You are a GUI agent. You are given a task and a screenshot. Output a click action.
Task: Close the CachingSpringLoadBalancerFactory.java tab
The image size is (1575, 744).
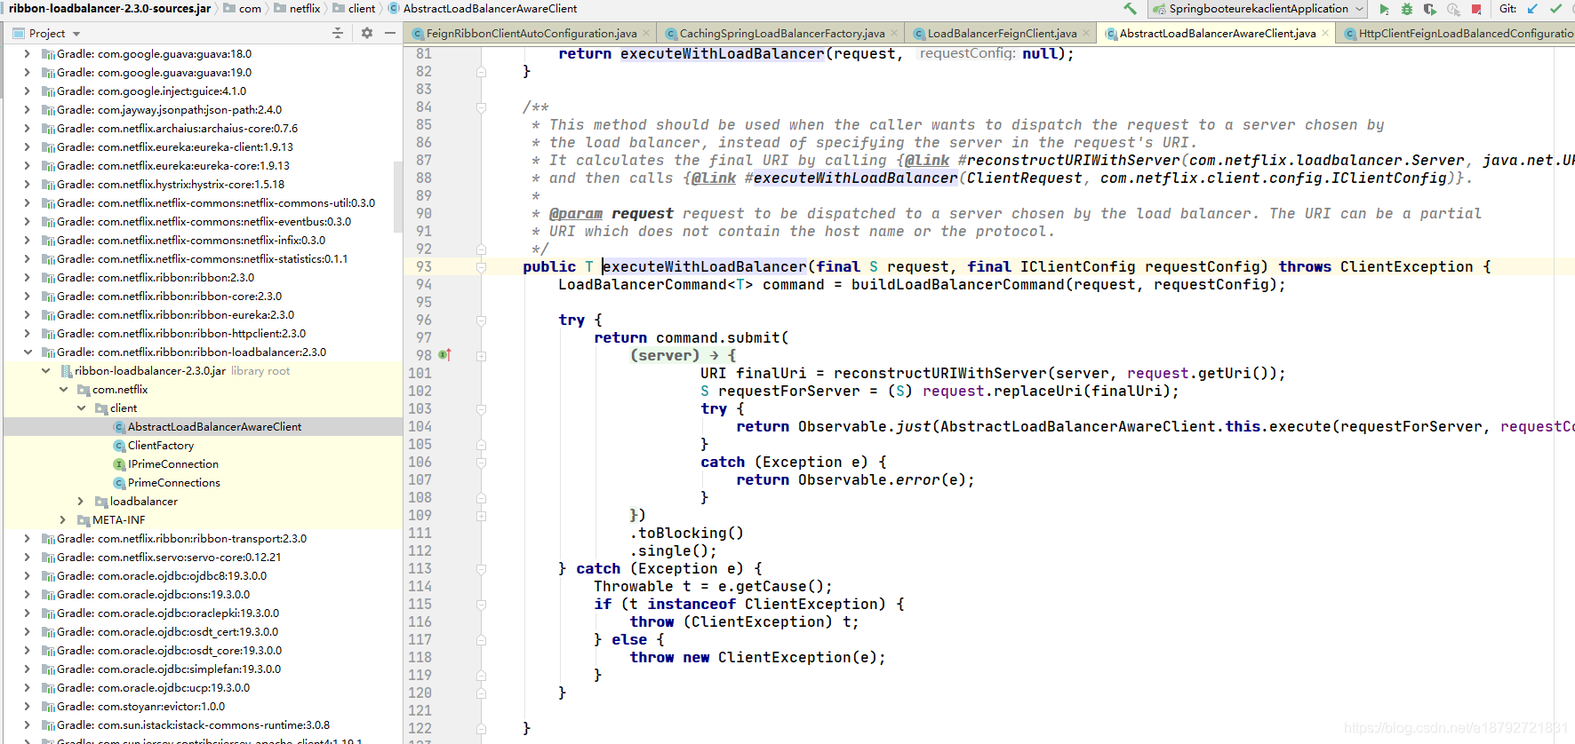(x=894, y=33)
